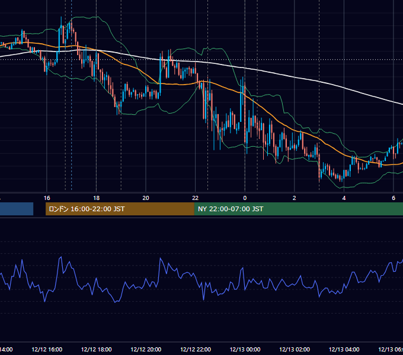The height and width of the screenshot is (355, 403).
Task: Click the 22 hour axis label
Action: 196,198
